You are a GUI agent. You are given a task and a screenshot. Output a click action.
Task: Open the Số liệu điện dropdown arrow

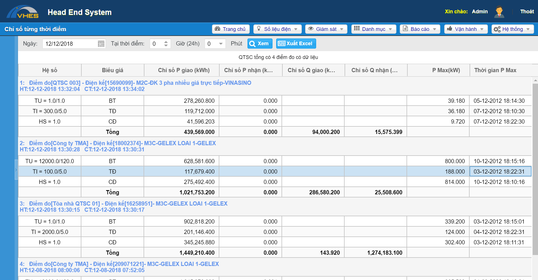click(296, 29)
